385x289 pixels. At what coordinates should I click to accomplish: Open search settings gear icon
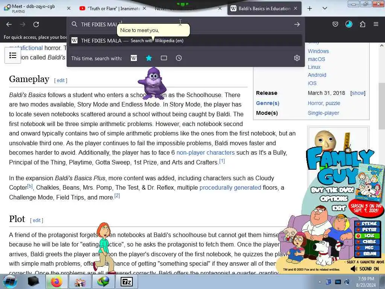(297, 58)
